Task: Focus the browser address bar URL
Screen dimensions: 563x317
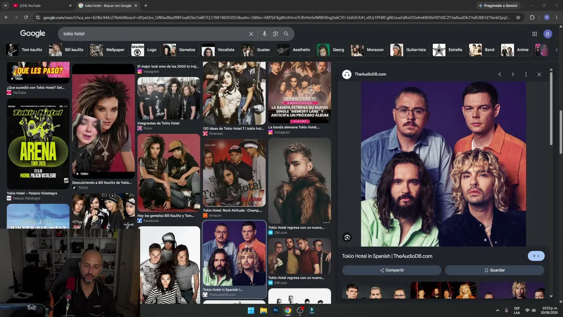Action: point(277,18)
